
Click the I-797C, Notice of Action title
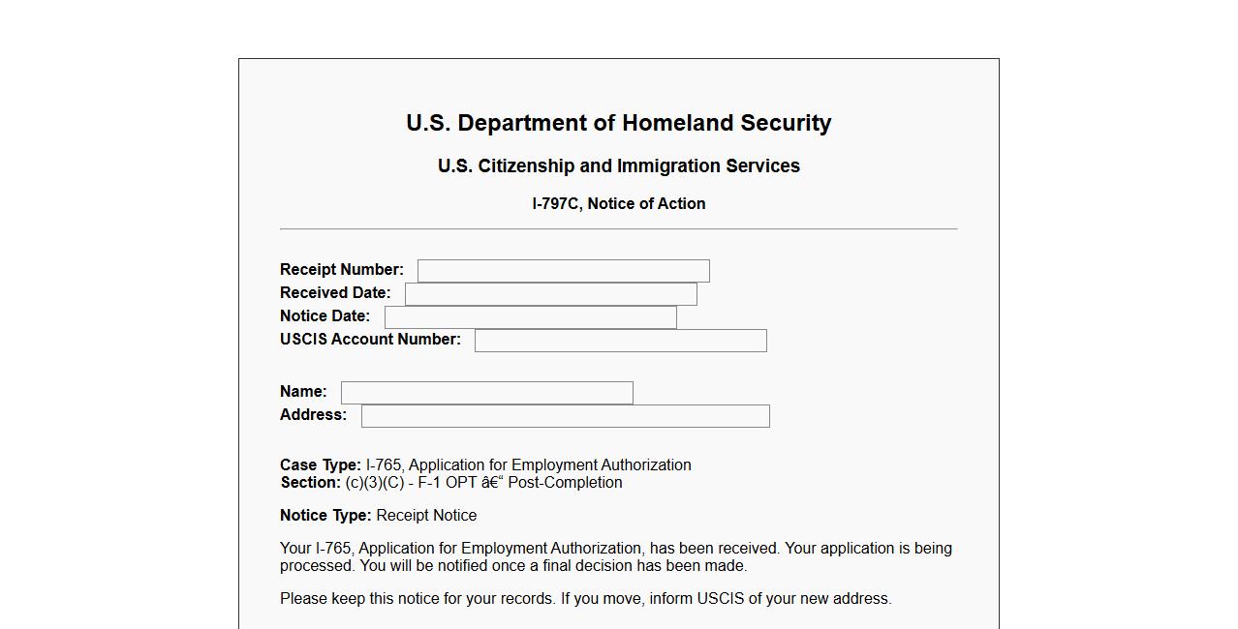[x=618, y=203]
